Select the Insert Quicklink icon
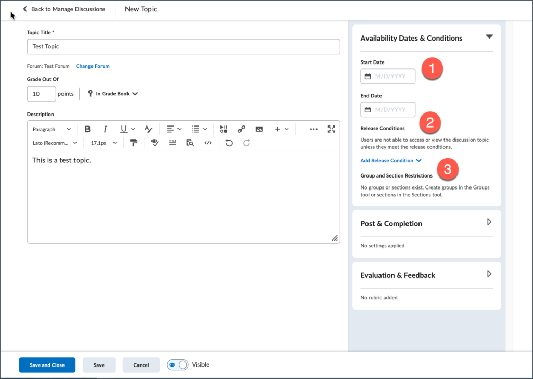 (x=242, y=129)
